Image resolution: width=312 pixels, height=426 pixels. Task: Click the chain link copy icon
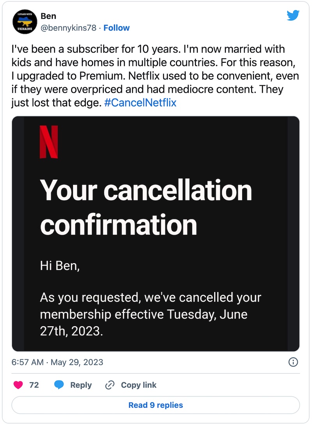[110, 385]
